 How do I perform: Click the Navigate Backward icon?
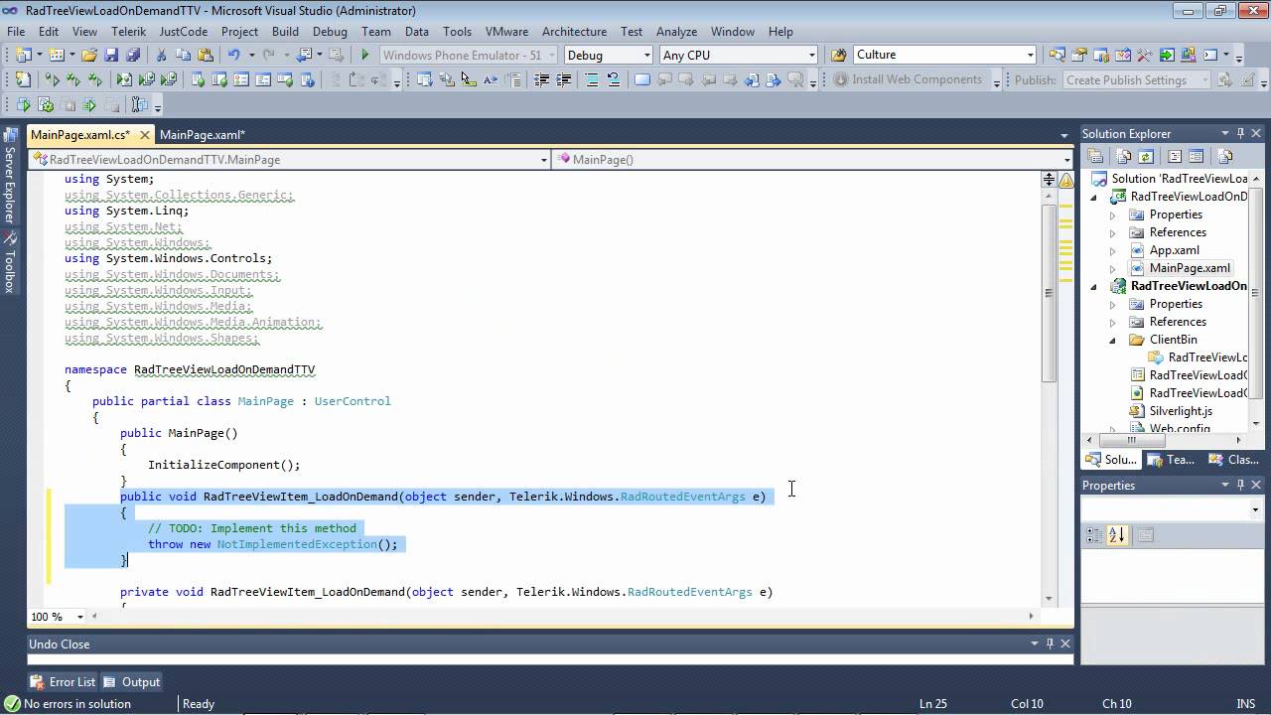(x=304, y=55)
